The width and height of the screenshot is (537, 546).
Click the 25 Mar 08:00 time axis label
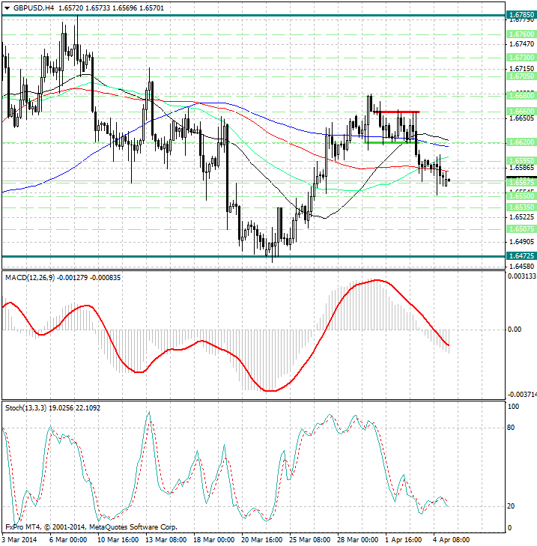(x=312, y=539)
